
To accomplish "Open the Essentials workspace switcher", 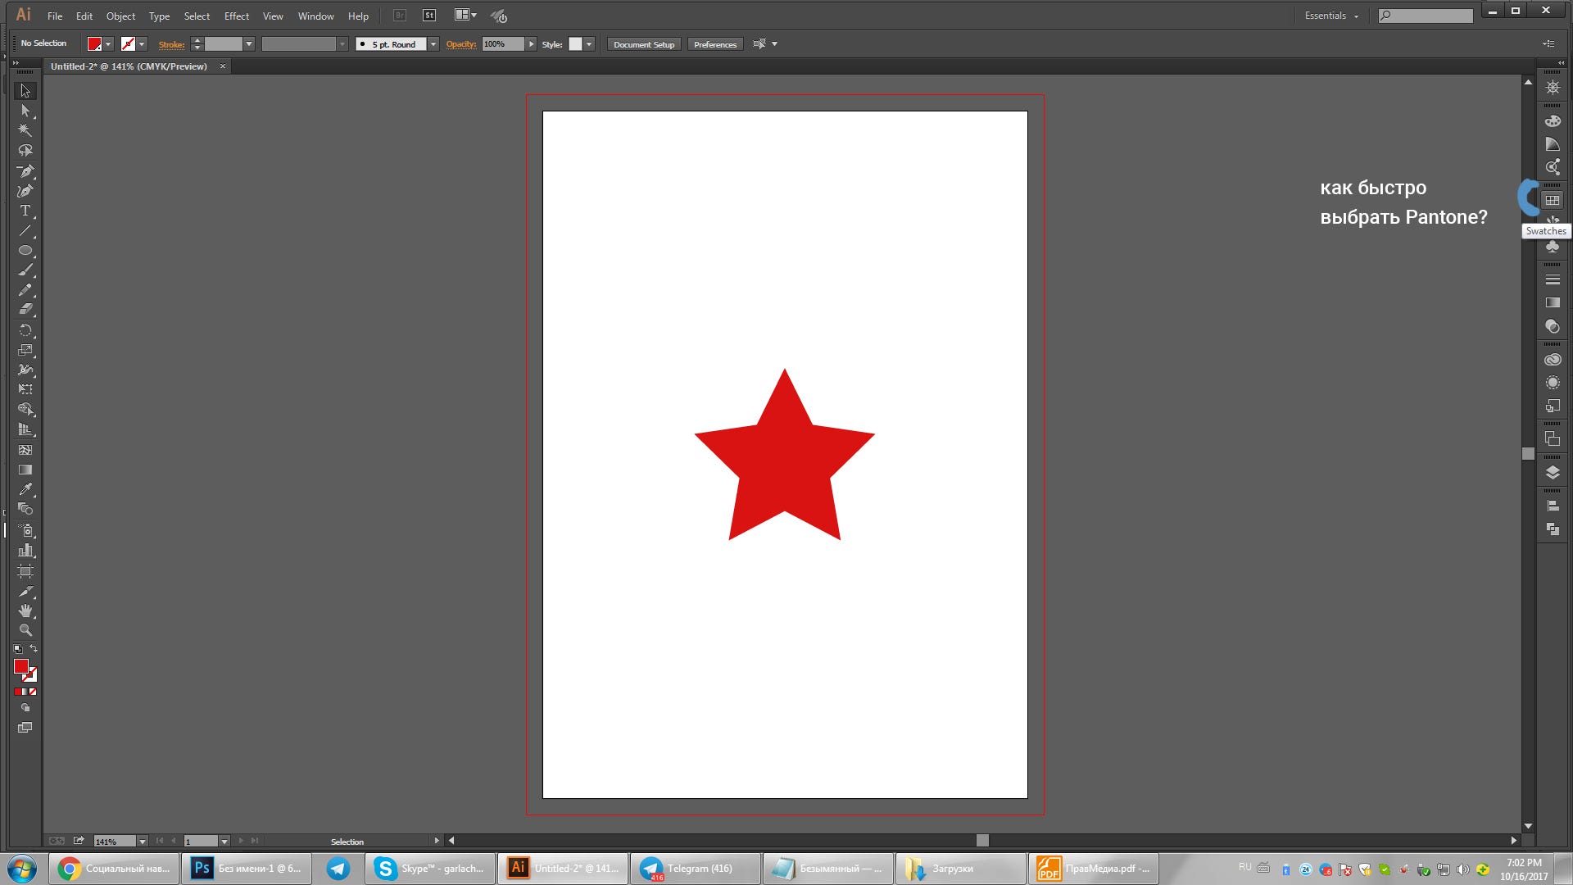I will tap(1331, 16).
